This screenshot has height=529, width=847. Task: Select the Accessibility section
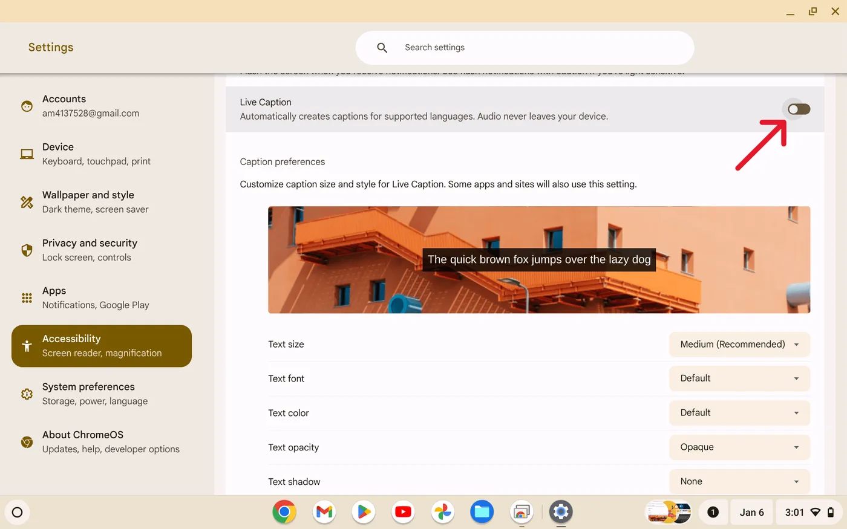point(102,346)
